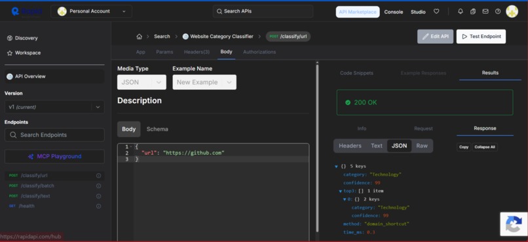This screenshot has height=242, width=528.
Task: Show info for /classify/batch endpoint
Action: point(99,186)
